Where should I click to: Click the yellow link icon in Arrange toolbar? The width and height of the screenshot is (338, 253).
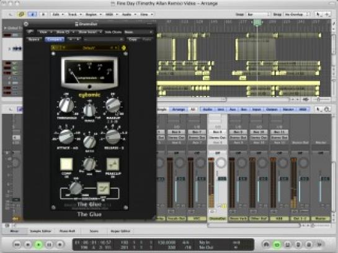click(x=21, y=14)
